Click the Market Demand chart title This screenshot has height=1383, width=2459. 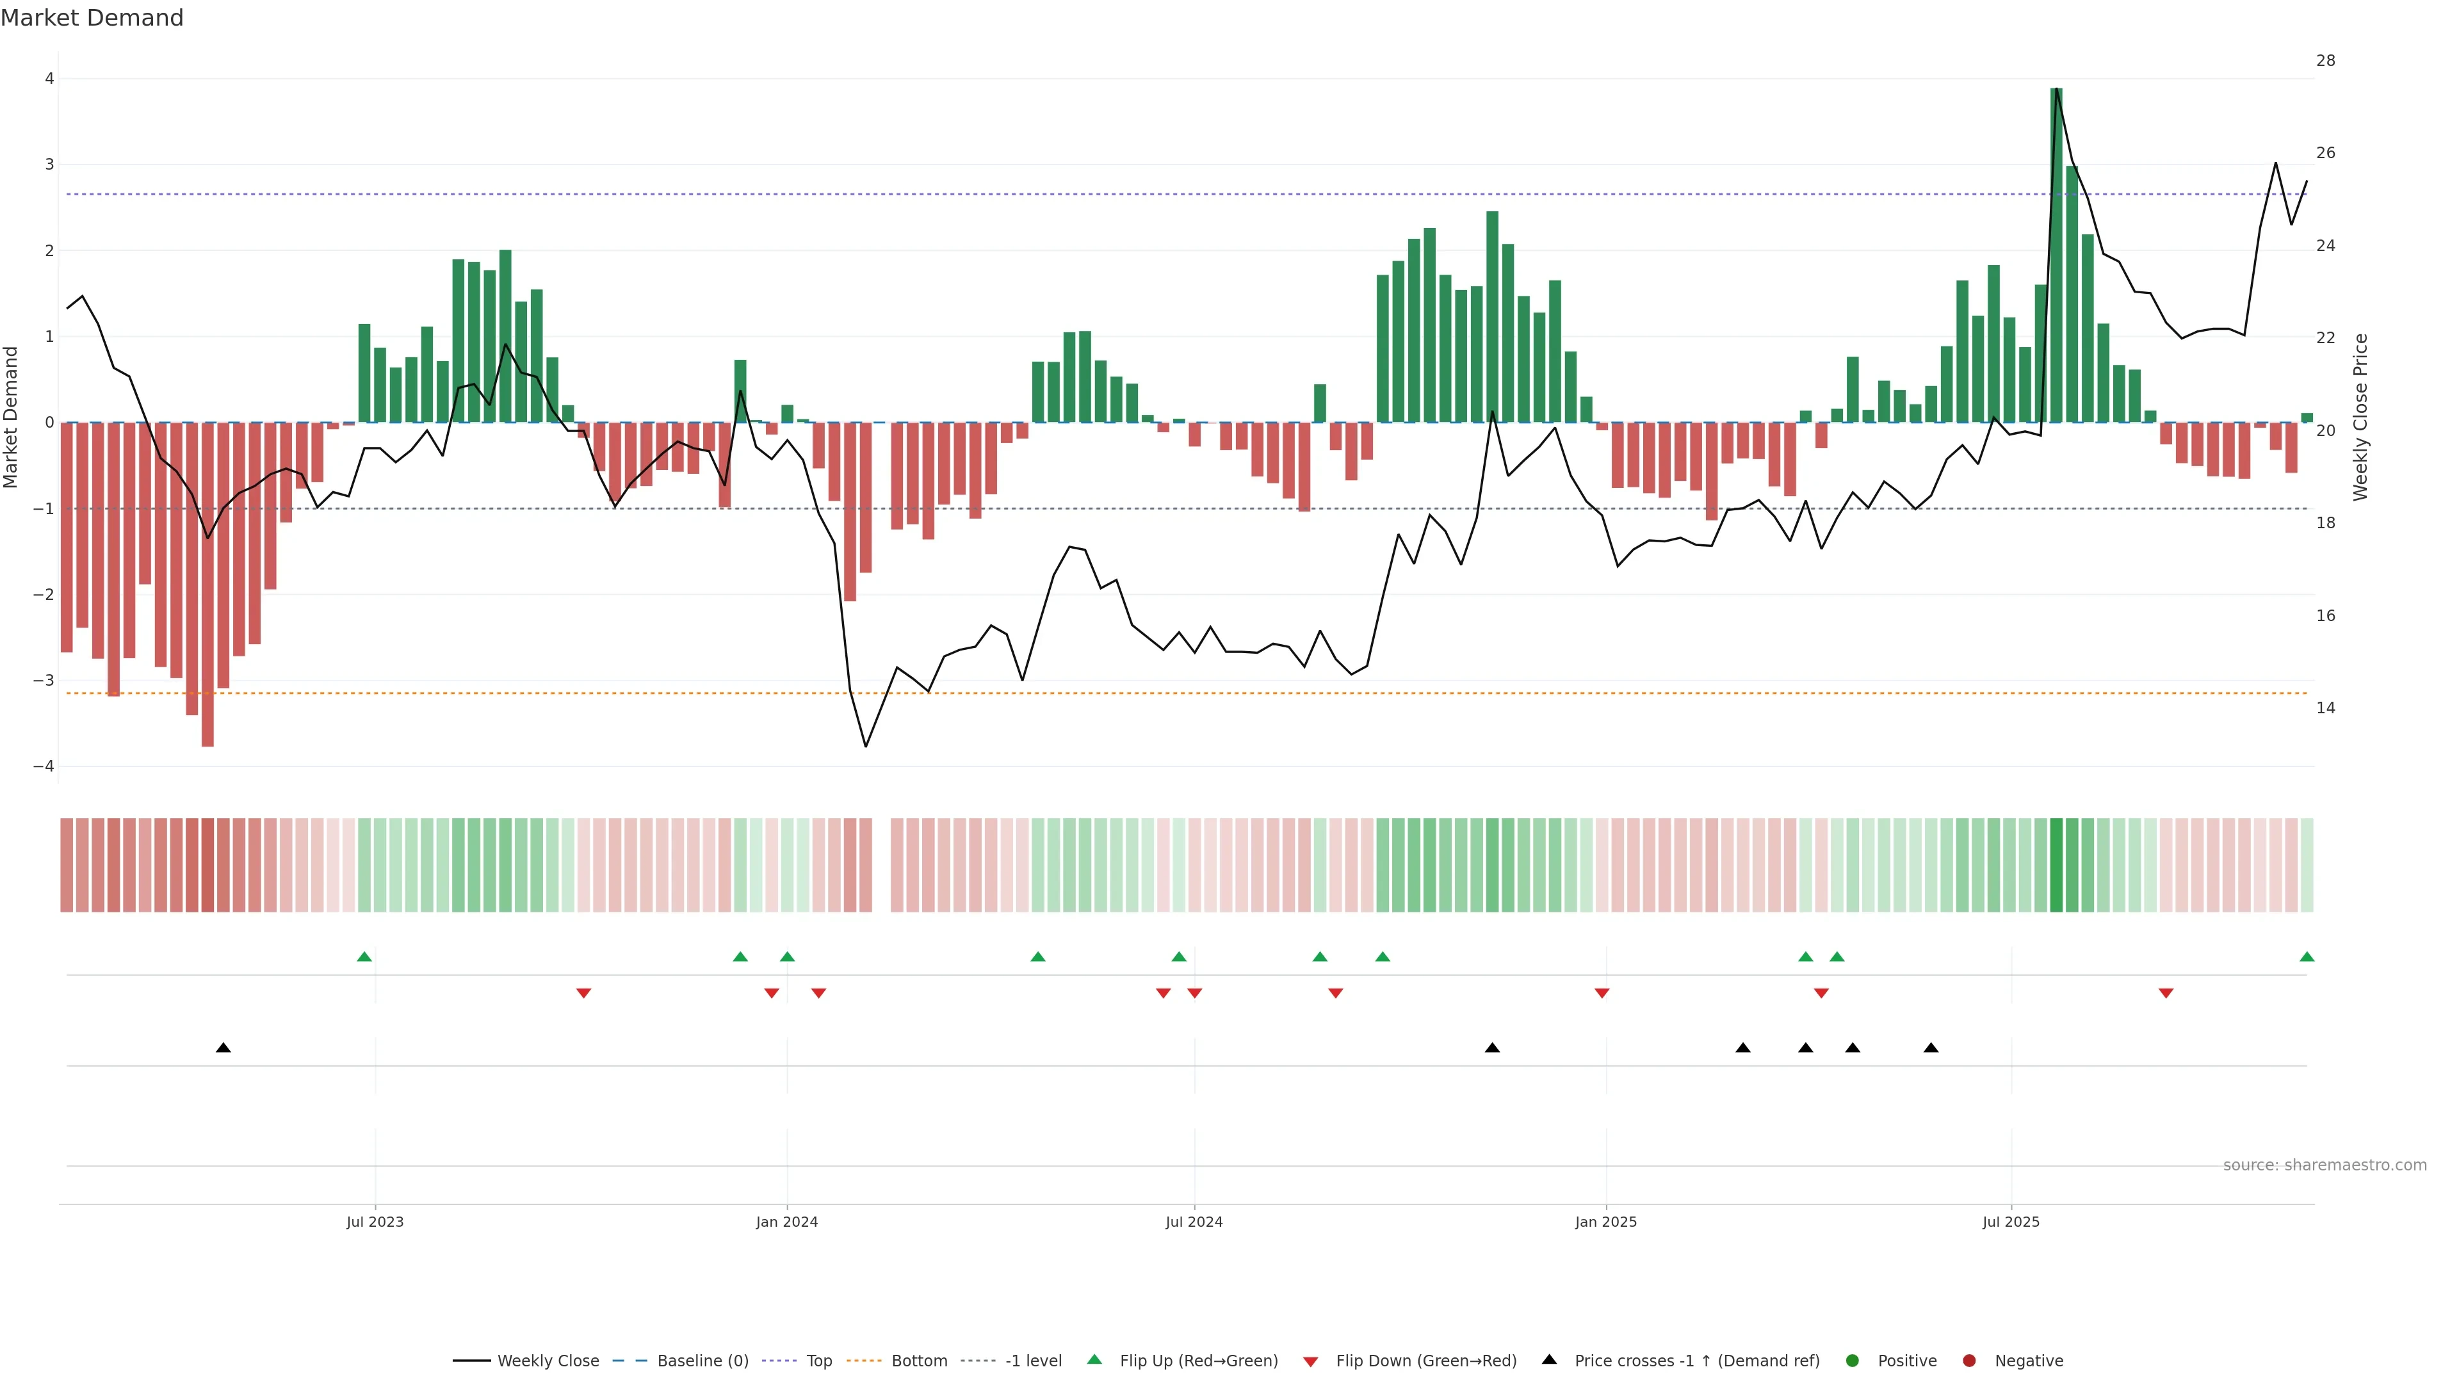(92, 18)
